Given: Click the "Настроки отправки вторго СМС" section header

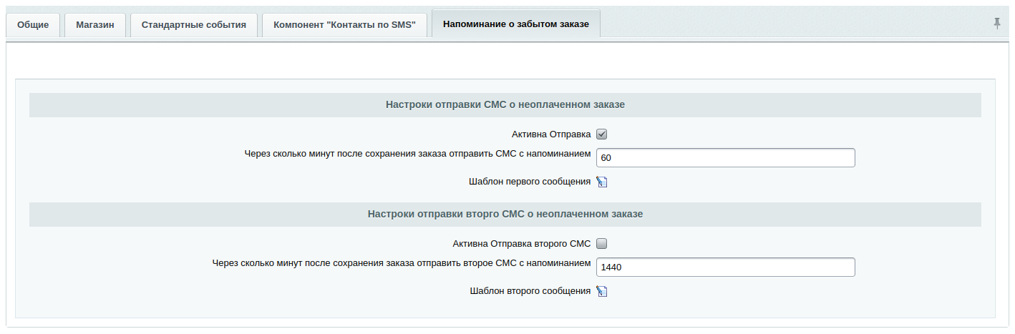Looking at the screenshot, I should pos(505,214).
